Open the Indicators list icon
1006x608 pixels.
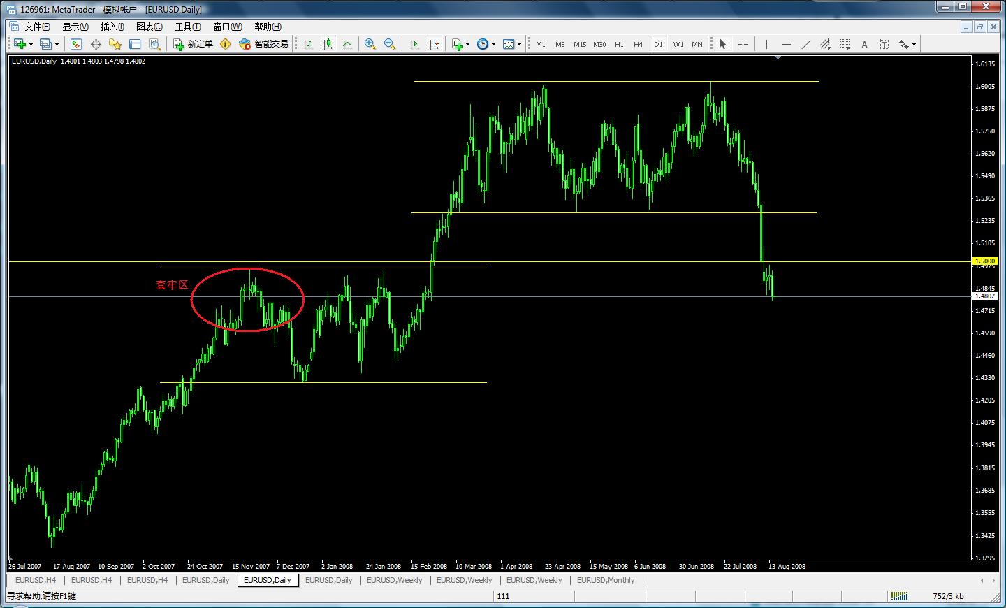pos(457,44)
